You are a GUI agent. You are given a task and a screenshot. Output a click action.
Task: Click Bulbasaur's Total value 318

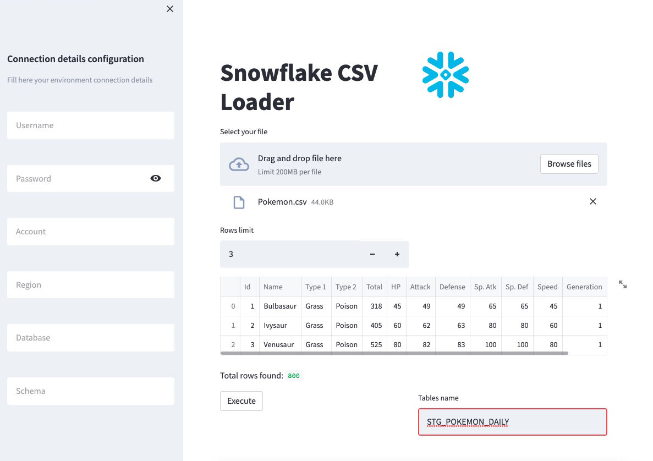tap(375, 306)
